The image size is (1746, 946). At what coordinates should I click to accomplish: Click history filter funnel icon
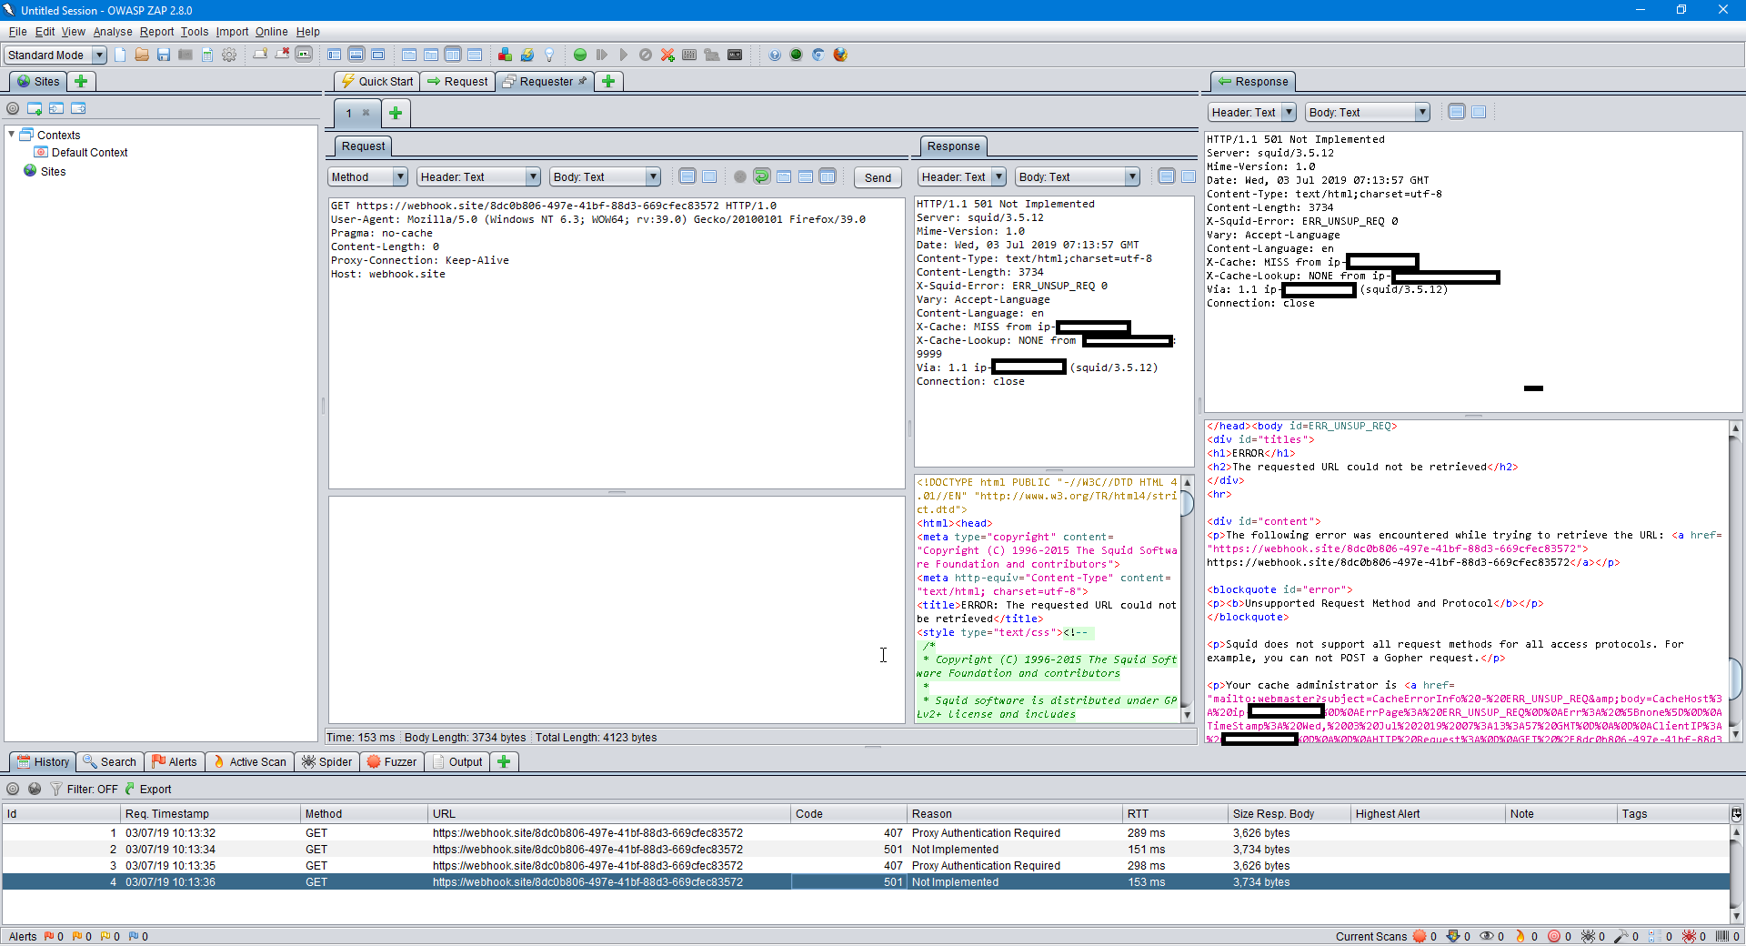pyautogui.click(x=56, y=789)
